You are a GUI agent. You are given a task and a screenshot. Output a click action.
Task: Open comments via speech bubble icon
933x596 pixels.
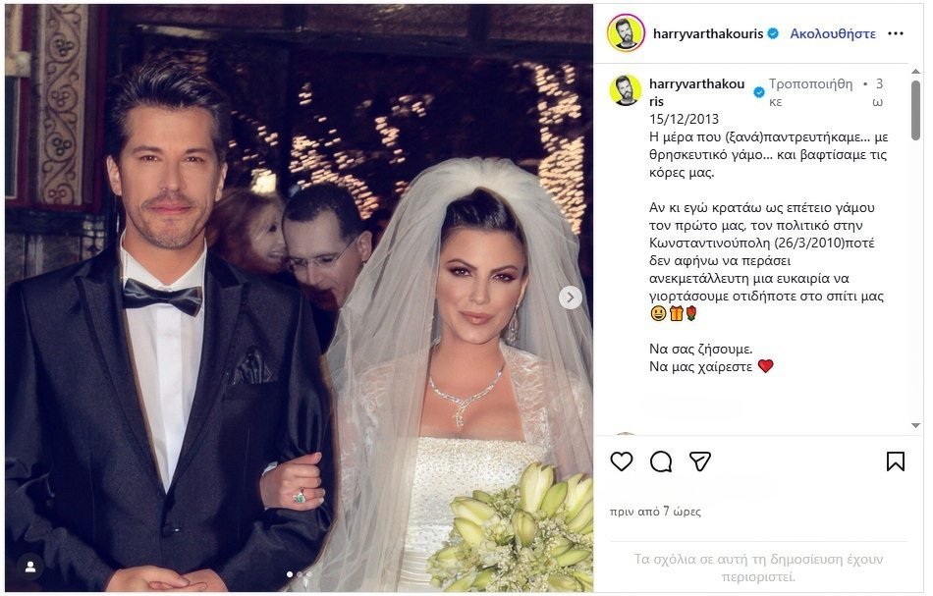661,461
